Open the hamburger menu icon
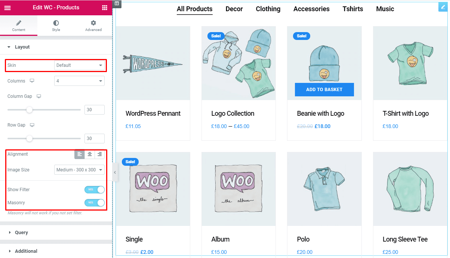The width and height of the screenshot is (450, 258). (x=7, y=7)
